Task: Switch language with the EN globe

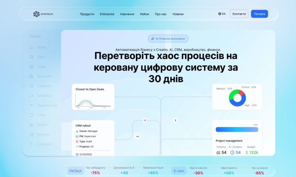Action: [222, 14]
